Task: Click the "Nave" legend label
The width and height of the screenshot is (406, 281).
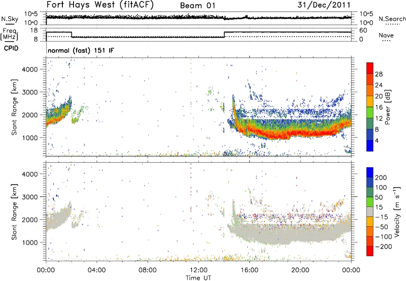Action: [x=386, y=35]
